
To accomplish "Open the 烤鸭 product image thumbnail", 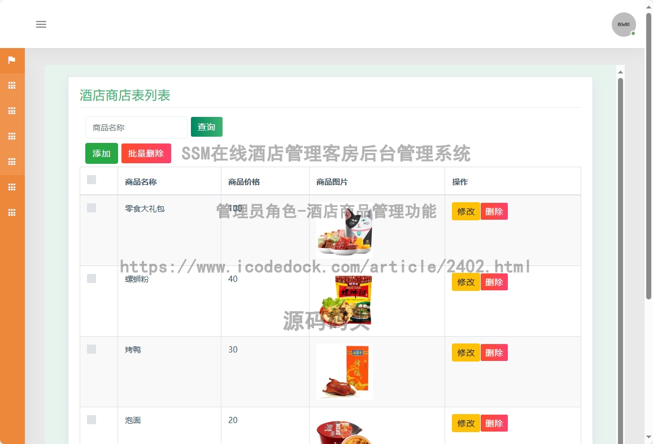I will click(344, 372).
